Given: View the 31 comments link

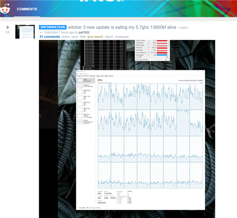Looking at the screenshot, I should [x=50, y=37].
